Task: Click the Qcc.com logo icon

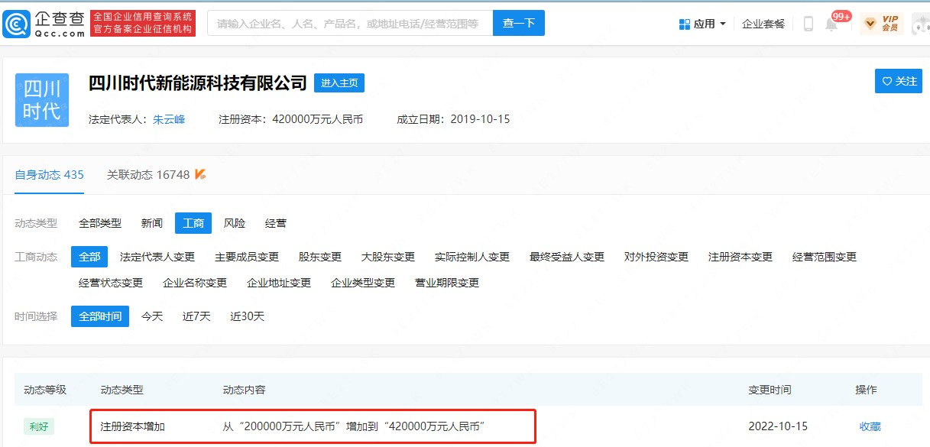Action: pyautogui.click(x=17, y=24)
